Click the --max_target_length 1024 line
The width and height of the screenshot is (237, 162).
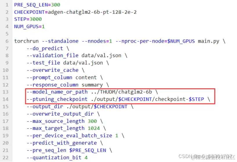click(x=66, y=128)
